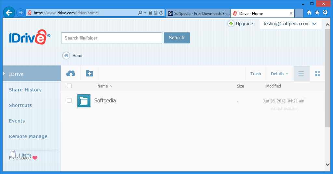Tick the Softpedia folder checkbox
Viewport: 333px width, 174px height.
coord(69,100)
